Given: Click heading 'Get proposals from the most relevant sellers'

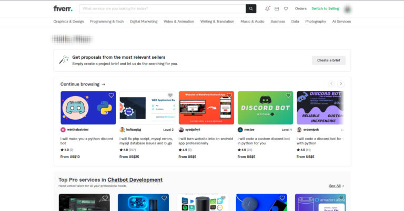Looking at the screenshot, I should pyautogui.click(x=119, y=57).
